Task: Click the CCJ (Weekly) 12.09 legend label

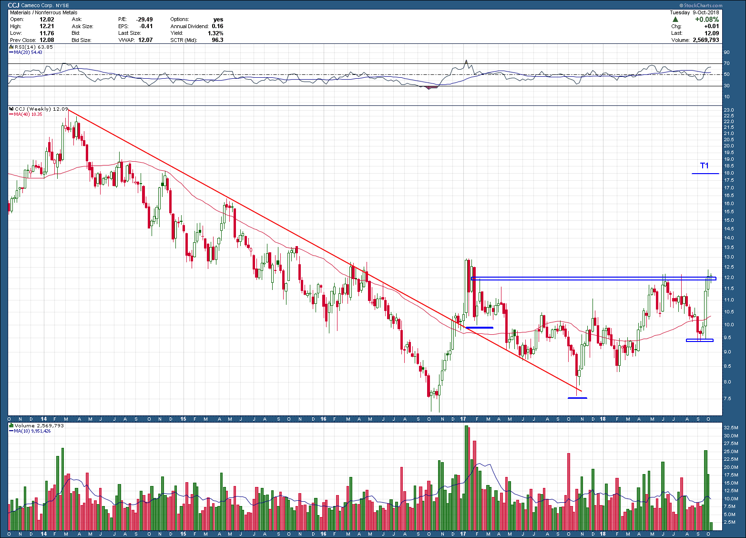Action: pos(41,109)
